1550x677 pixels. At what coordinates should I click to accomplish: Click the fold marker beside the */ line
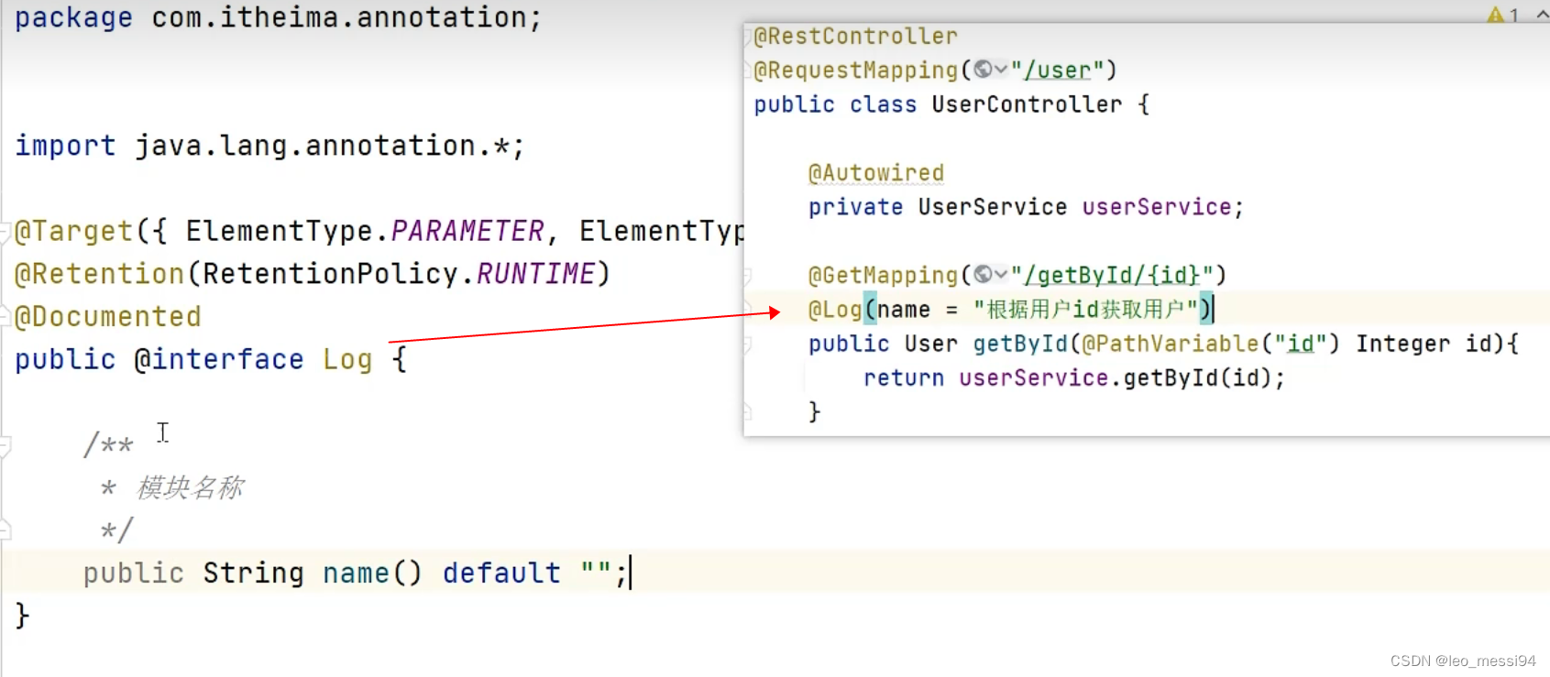point(5,529)
